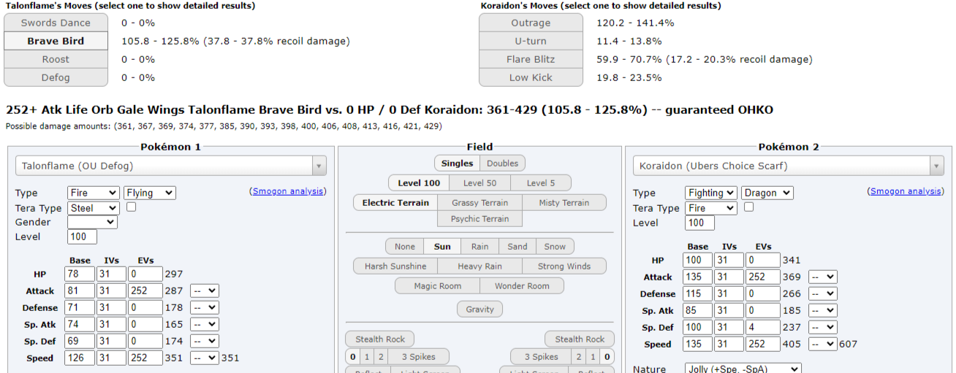The width and height of the screenshot is (956, 373).
Task: Toggle Stealth Rock on Koraidon's side
Action: click(580, 339)
